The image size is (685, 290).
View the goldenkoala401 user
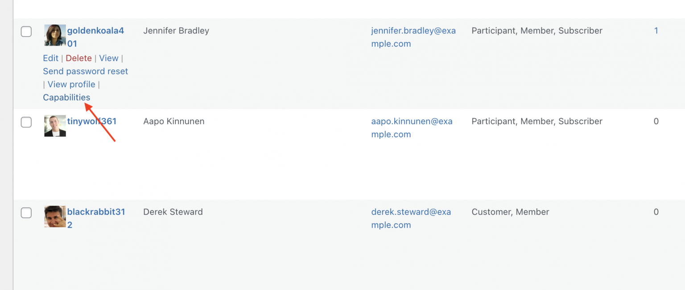click(108, 58)
